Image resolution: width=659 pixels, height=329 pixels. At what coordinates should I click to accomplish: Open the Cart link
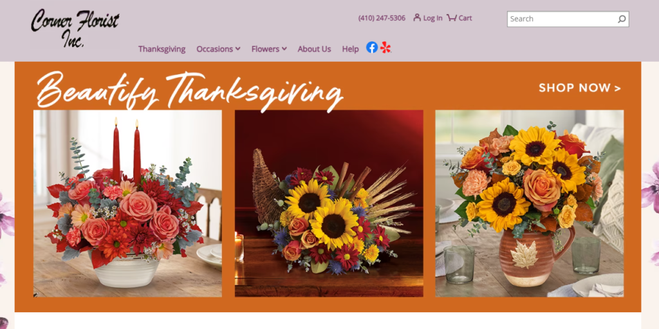[x=465, y=18]
